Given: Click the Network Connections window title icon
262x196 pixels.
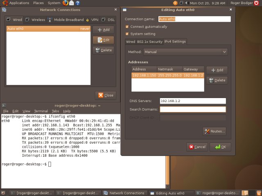Looking at the screenshot, I should [x=4, y=10].
